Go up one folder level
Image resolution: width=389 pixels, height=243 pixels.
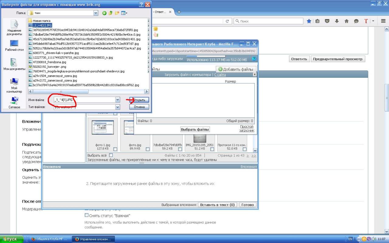(x=111, y=13)
